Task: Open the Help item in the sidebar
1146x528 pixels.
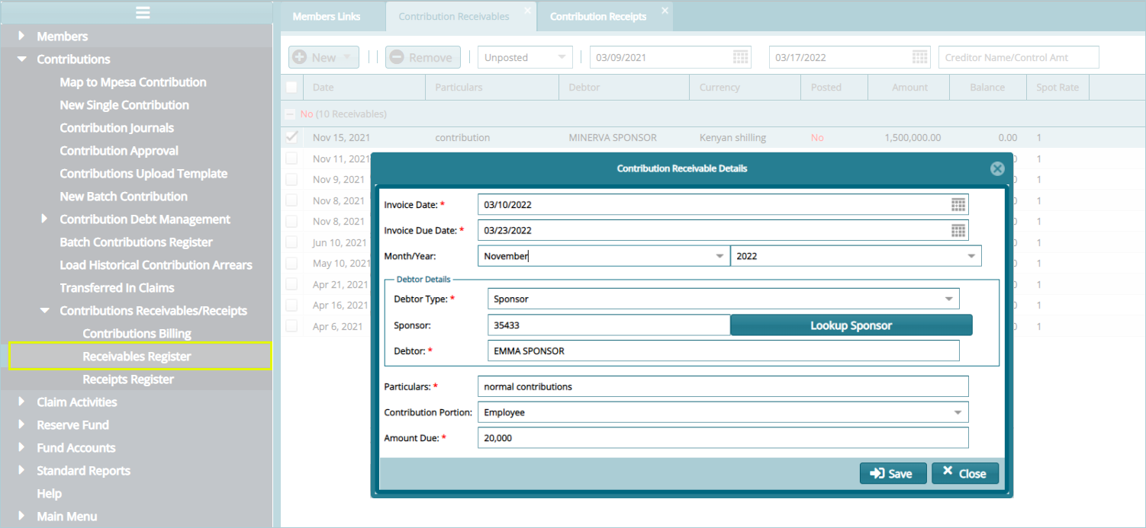Action: click(x=49, y=494)
